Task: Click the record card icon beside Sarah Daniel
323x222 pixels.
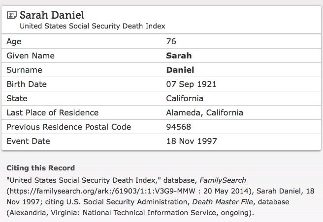Action: [12, 15]
